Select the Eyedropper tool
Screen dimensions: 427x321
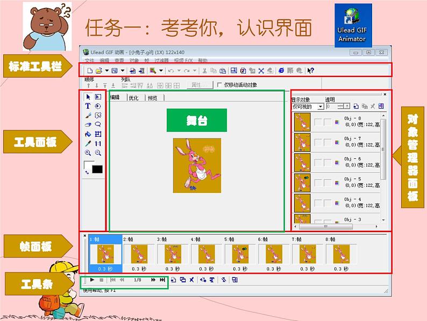click(88, 143)
